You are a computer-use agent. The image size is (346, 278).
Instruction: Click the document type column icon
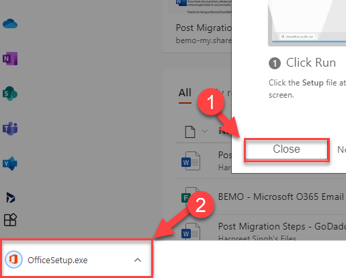[x=190, y=131]
